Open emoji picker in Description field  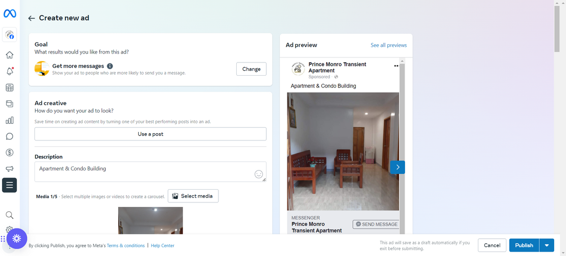coord(258,174)
